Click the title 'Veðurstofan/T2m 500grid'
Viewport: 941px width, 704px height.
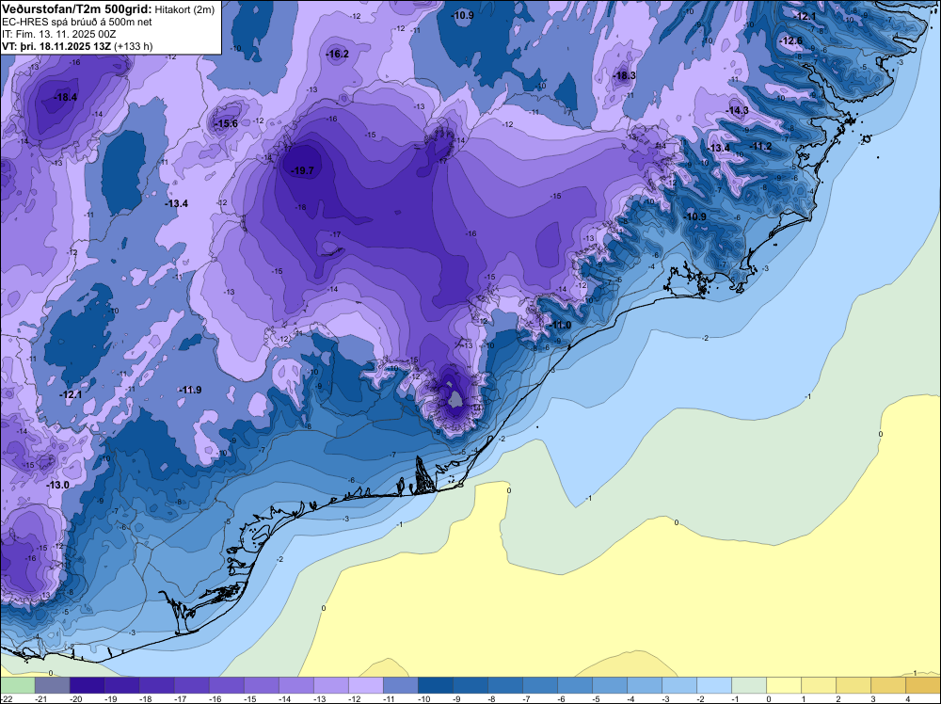coord(76,8)
